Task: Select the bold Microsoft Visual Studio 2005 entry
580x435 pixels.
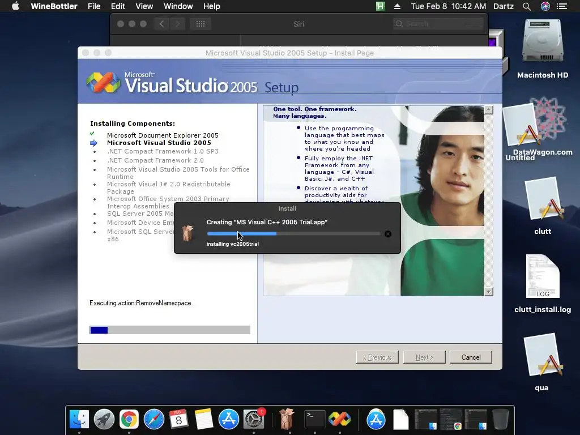Action: [x=159, y=143]
